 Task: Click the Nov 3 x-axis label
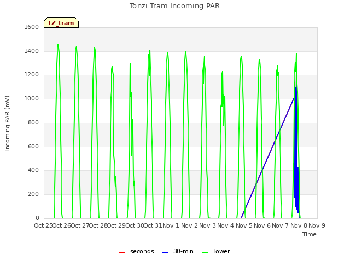pyautogui.click(x=208, y=225)
